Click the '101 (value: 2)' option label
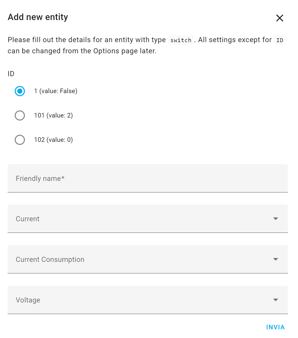The width and height of the screenshot is (298, 338). coord(53,115)
